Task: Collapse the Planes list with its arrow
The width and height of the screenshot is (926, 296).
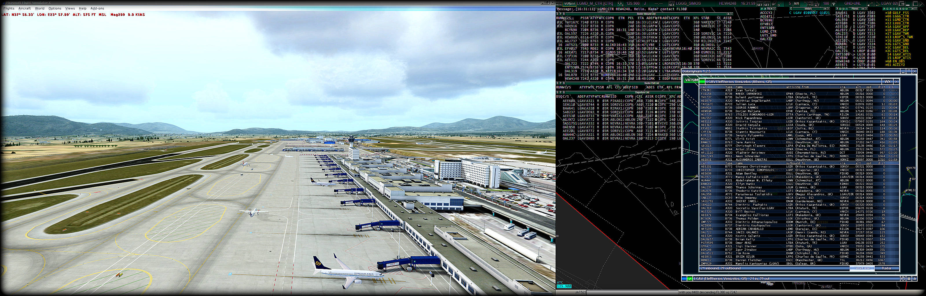Action: (x=863, y=9)
